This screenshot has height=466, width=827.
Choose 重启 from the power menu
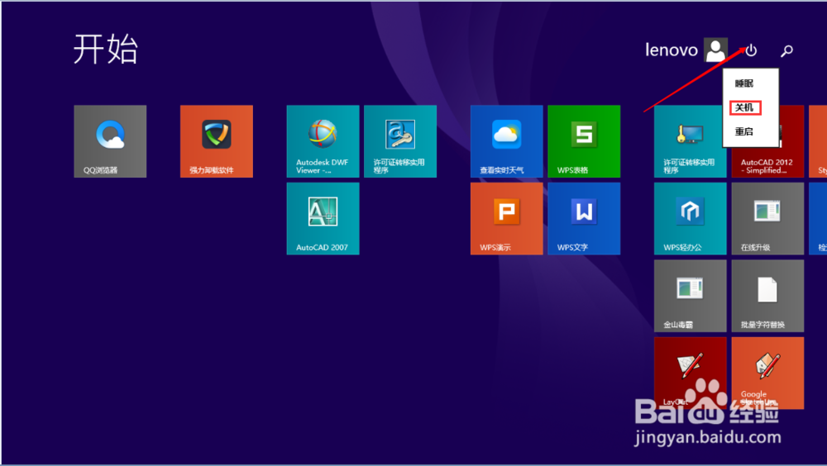tap(744, 132)
